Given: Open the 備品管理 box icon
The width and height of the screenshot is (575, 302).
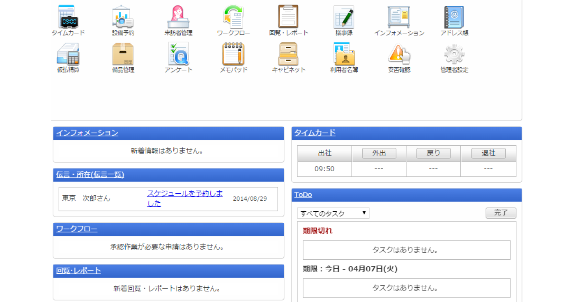Looking at the screenshot, I should click(123, 54).
